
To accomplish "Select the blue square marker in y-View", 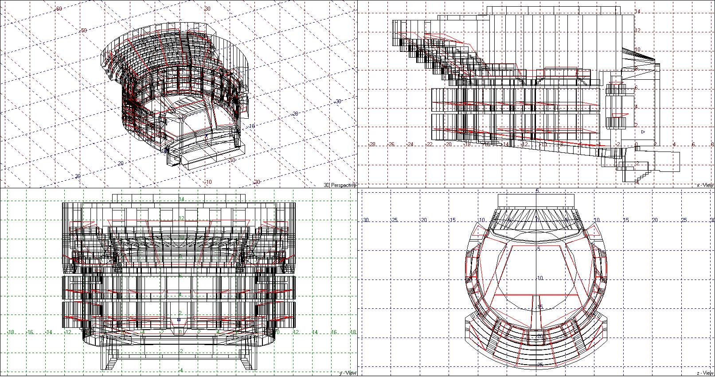I will (179, 319).
